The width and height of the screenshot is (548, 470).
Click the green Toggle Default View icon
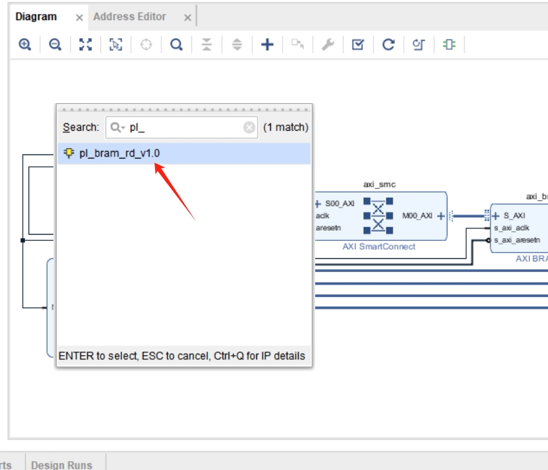click(449, 45)
